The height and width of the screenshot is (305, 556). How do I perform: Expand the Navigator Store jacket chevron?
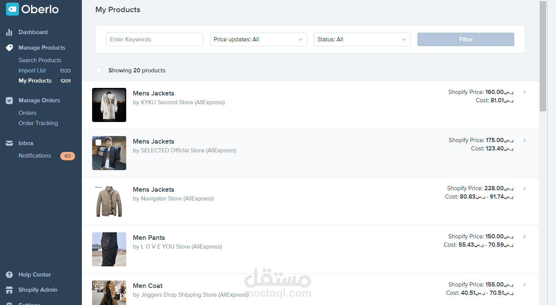click(525, 188)
